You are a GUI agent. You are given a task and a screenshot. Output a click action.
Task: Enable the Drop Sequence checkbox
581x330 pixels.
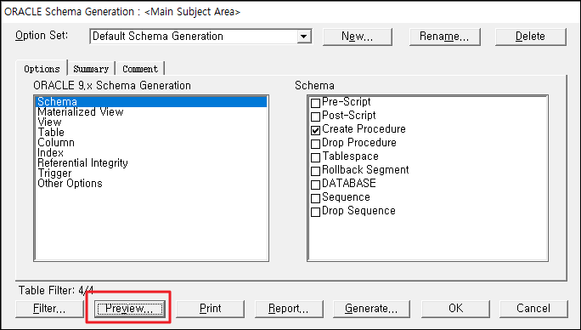pos(315,212)
